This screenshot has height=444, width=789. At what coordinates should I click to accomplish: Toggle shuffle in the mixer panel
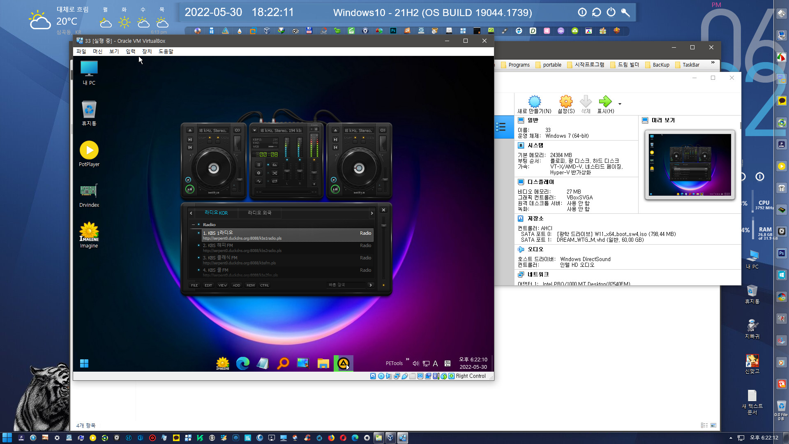(x=275, y=173)
